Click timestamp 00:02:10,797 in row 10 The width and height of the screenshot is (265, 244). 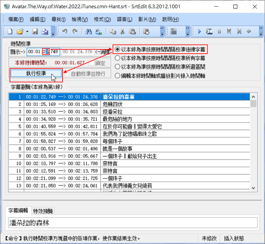(x=41, y=163)
